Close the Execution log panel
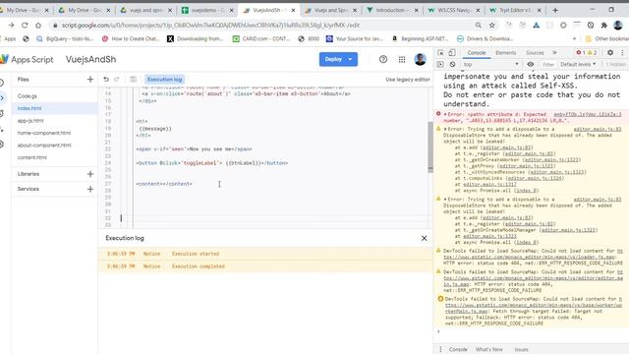The height and width of the screenshot is (354, 629). tap(424, 238)
